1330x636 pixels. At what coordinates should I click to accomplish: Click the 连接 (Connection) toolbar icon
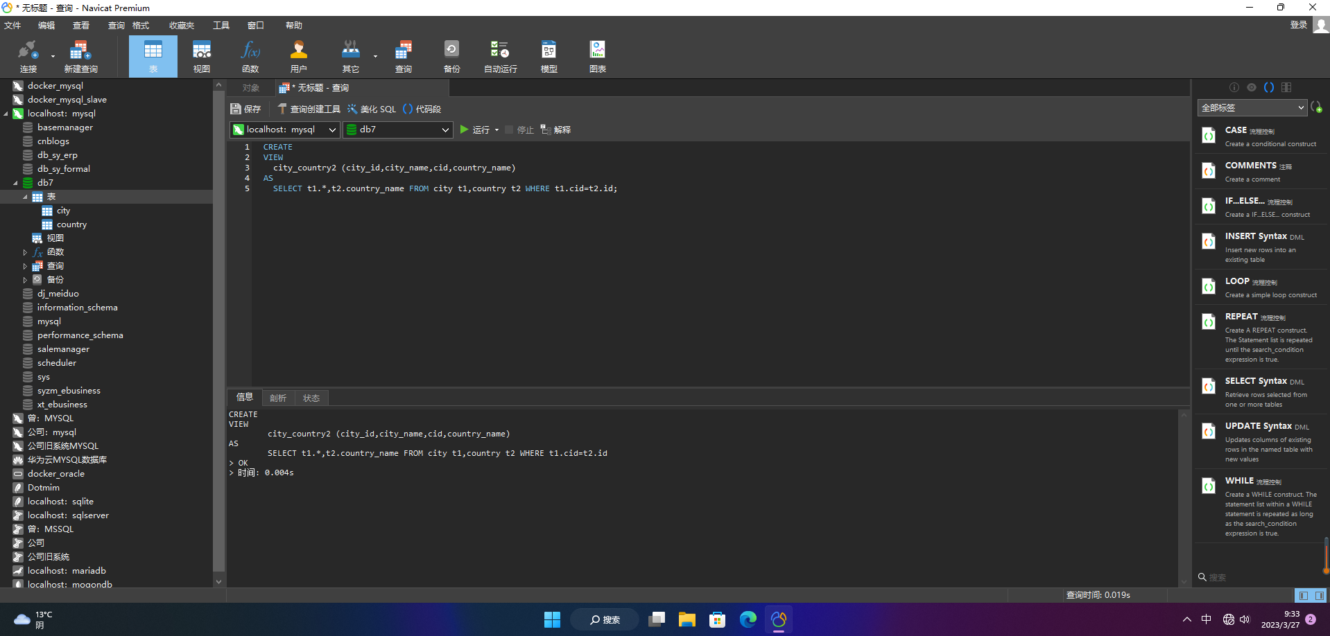click(28, 56)
